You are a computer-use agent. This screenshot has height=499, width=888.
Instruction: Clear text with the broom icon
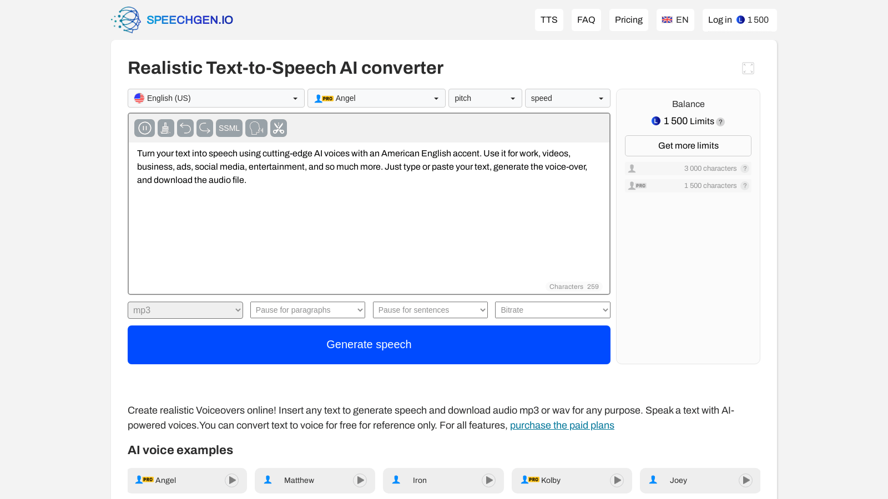(165, 128)
